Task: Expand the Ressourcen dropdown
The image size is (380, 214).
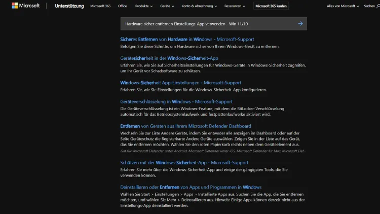Action: click(x=235, y=6)
